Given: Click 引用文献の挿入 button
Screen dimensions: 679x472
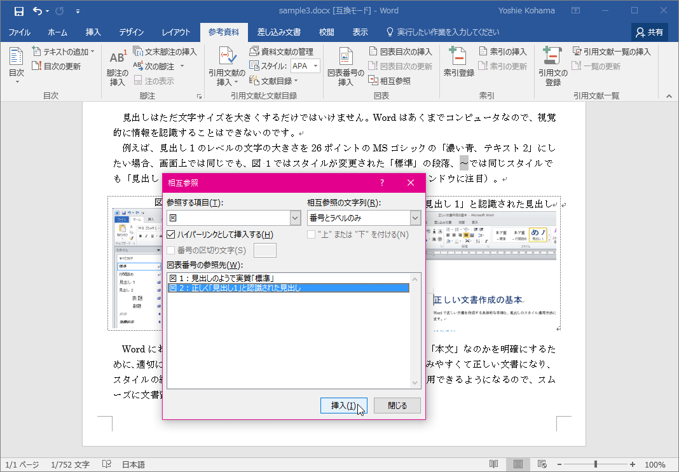Looking at the screenshot, I should [x=228, y=67].
